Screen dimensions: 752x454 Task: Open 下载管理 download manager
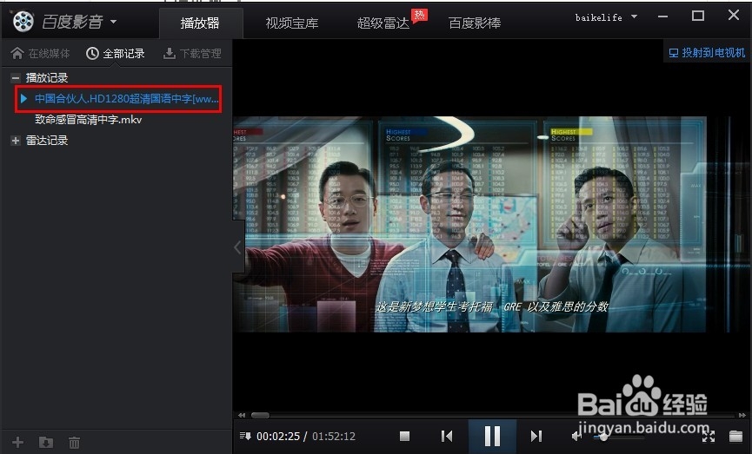tap(192, 53)
